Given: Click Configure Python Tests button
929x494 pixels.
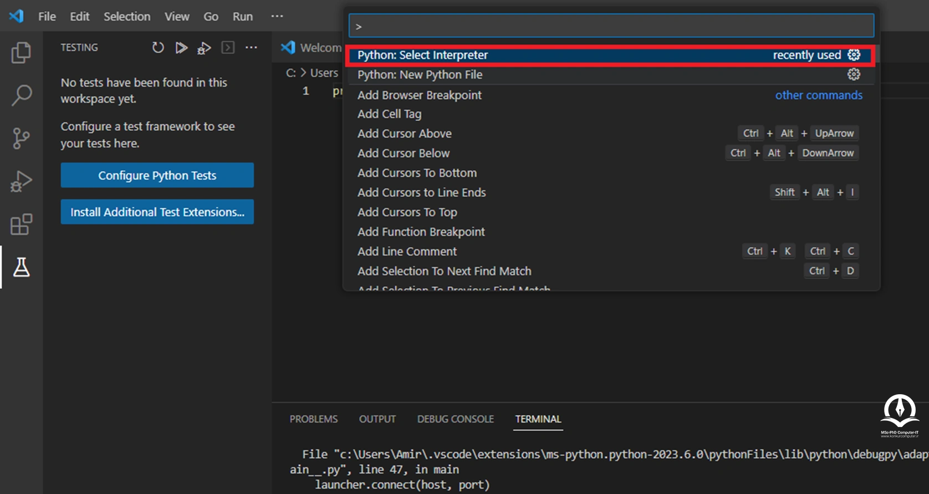Looking at the screenshot, I should (157, 175).
